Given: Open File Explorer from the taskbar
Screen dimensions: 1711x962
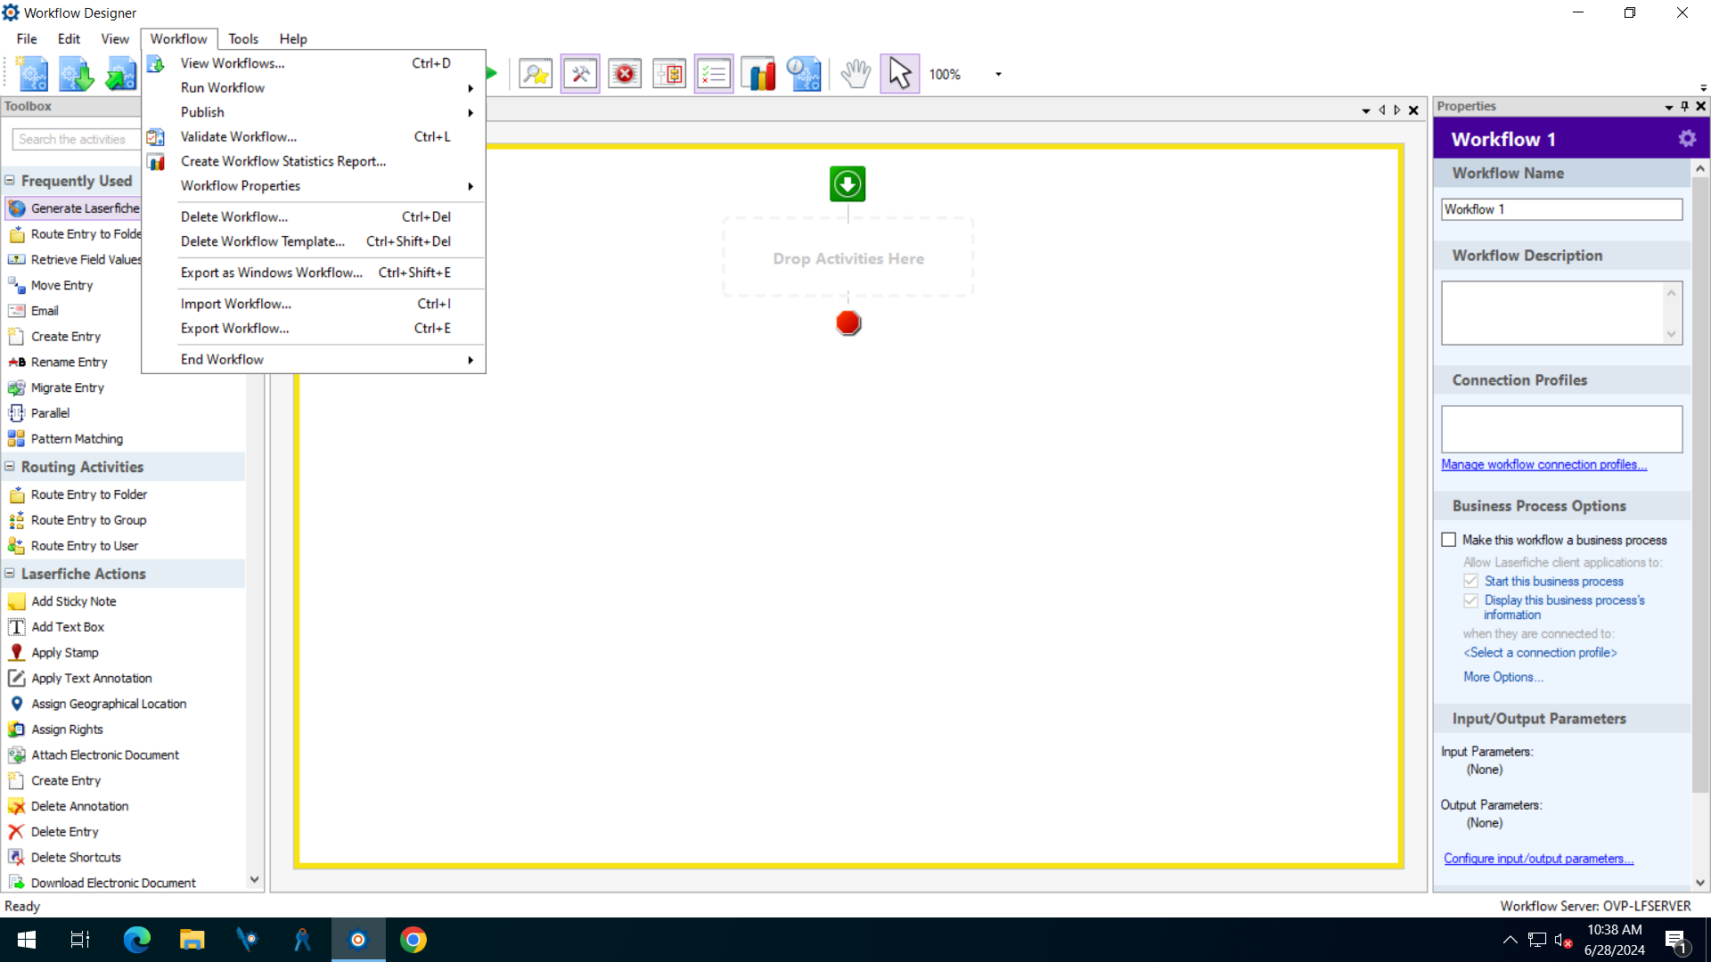Looking at the screenshot, I should click(x=192, y=940).
